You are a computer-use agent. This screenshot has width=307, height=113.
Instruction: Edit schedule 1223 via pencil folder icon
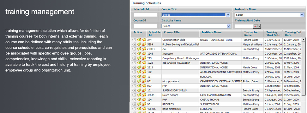pos(139,63)
